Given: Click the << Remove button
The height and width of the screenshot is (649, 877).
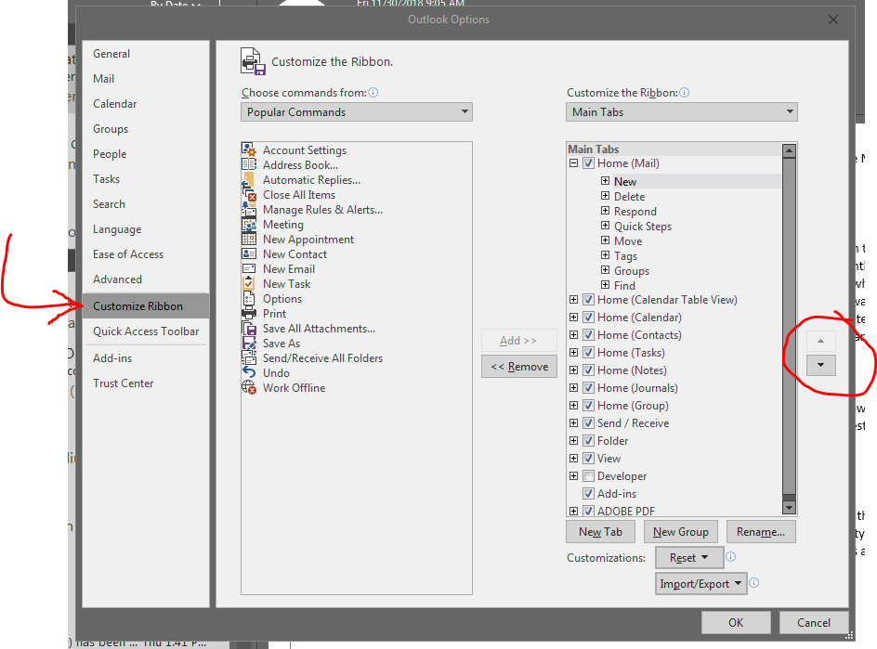Looking at the screenshot, I should [519, 367].
